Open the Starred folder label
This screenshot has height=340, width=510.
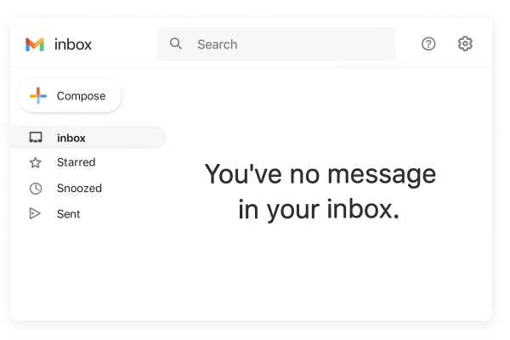tap(76, 162)
